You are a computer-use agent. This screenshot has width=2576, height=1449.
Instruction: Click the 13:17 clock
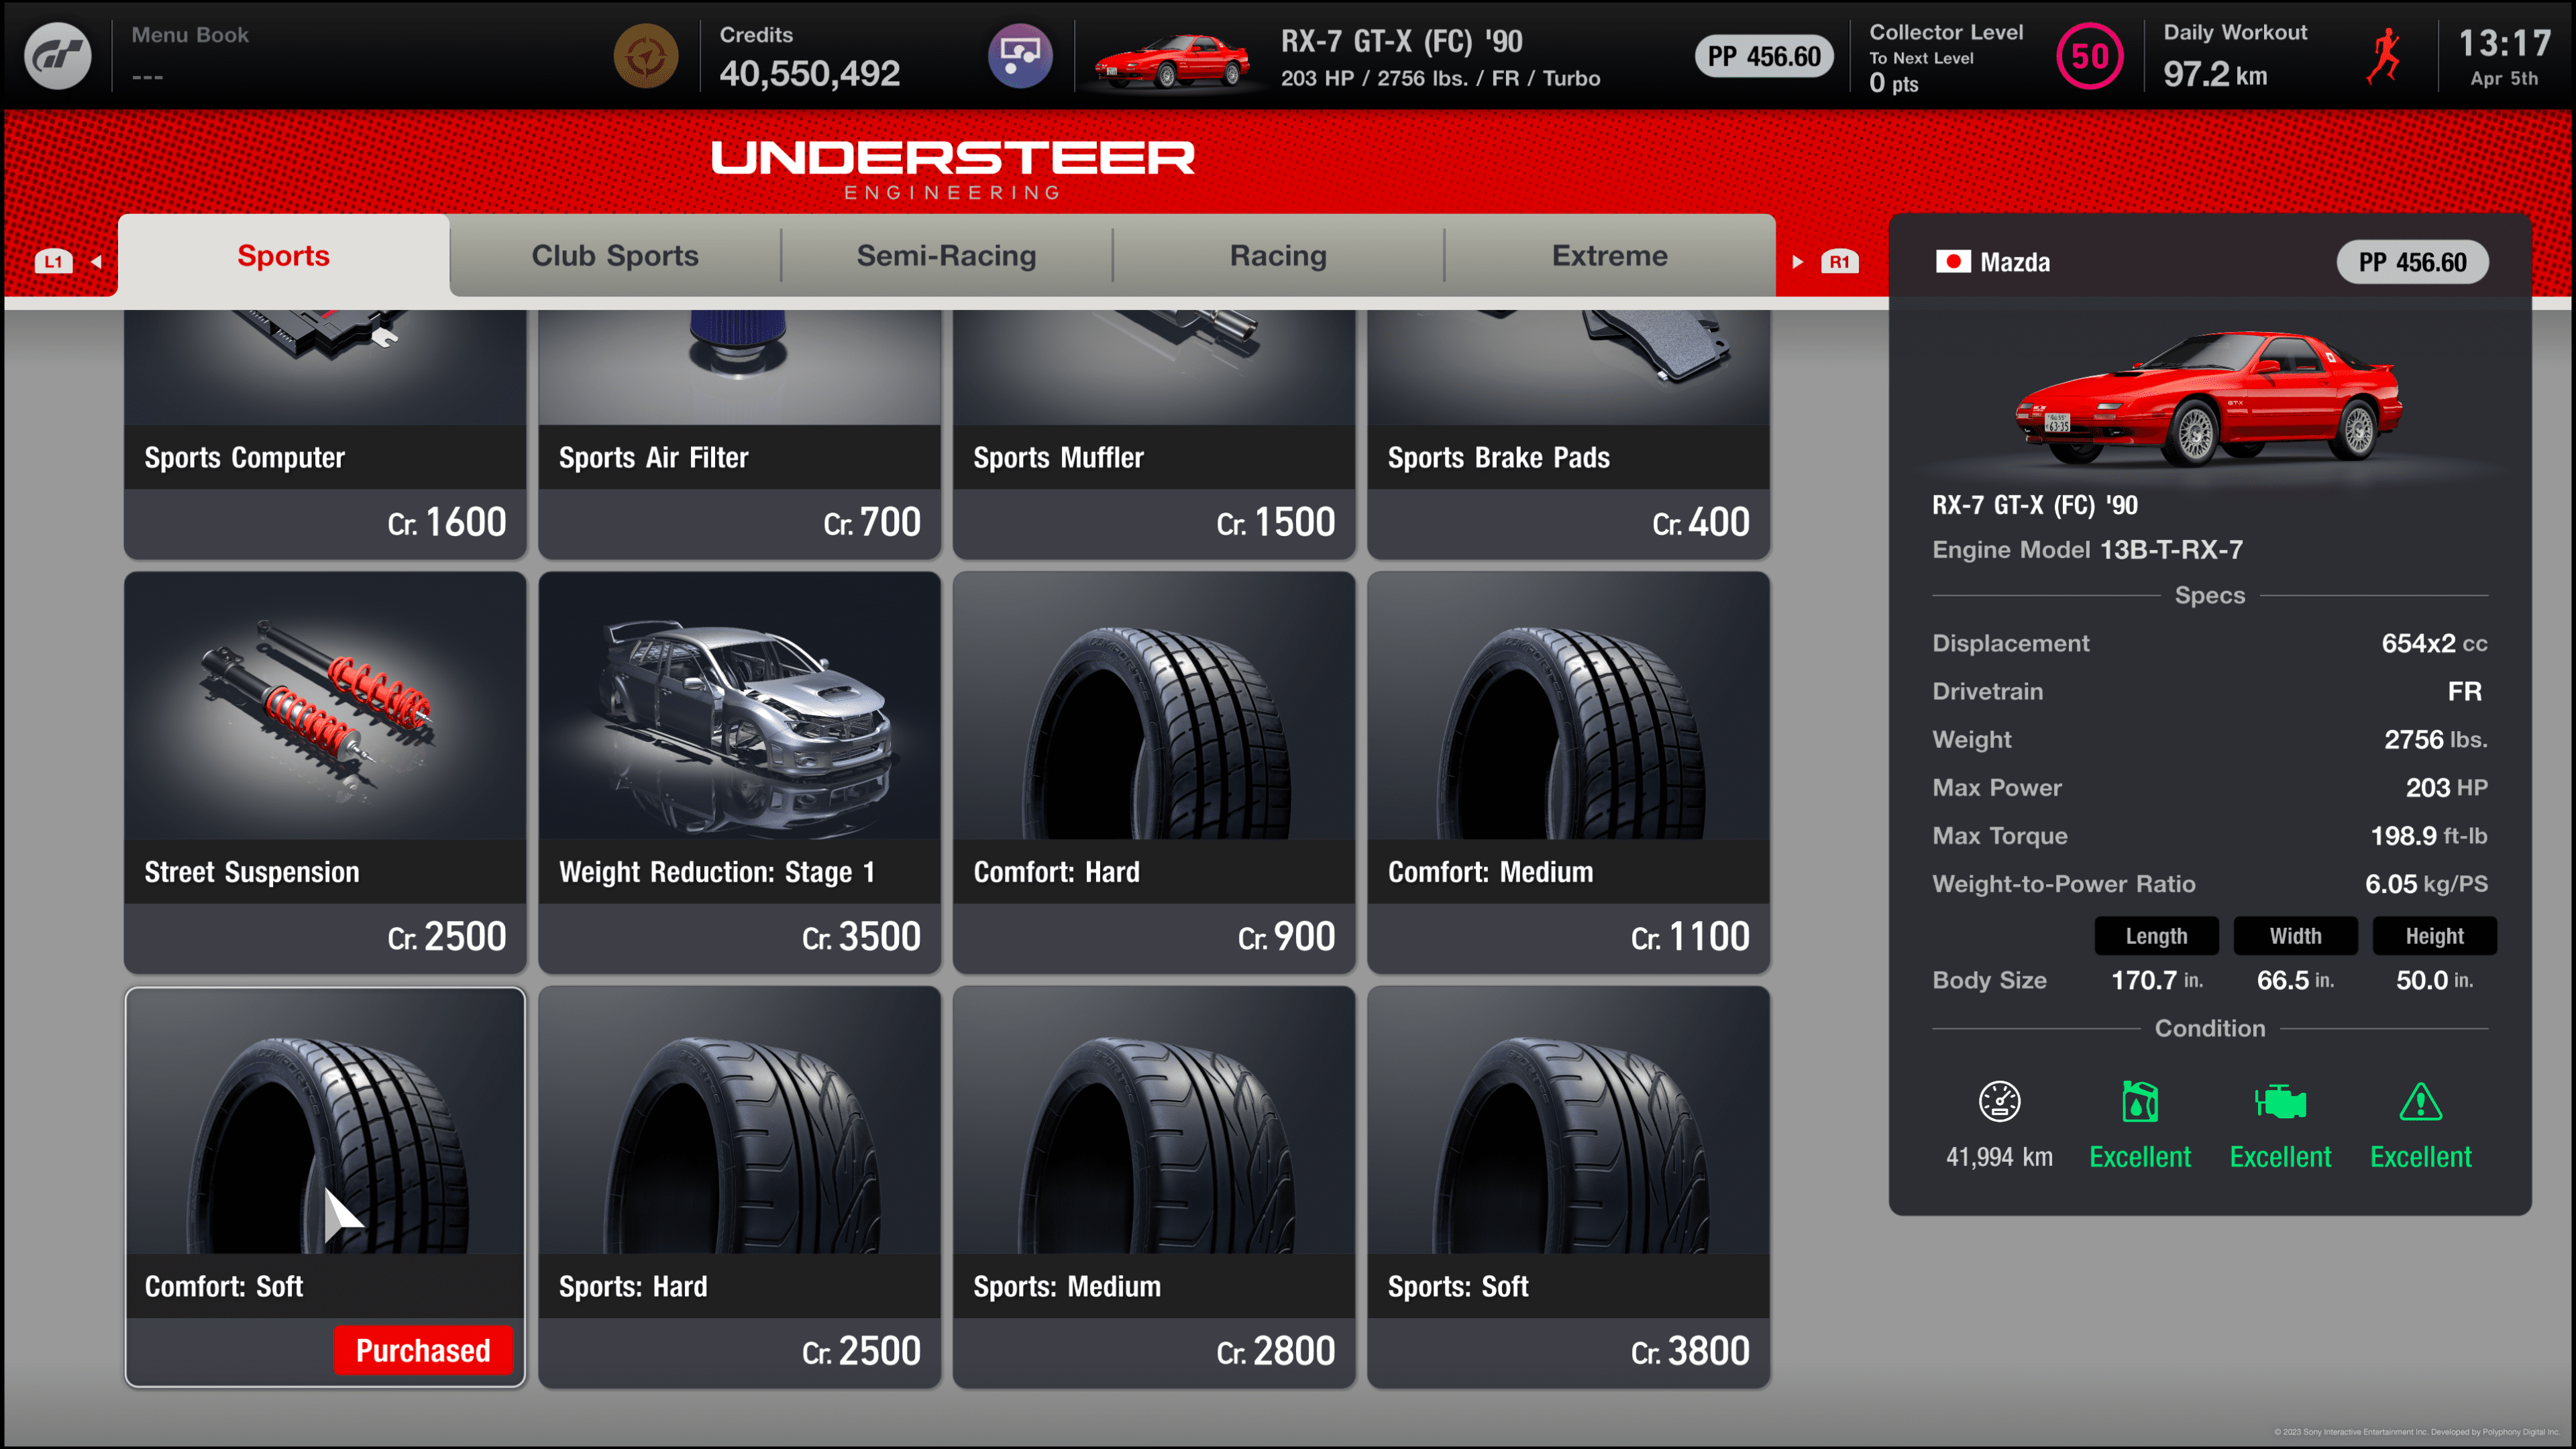click(x=2504, y=43)
